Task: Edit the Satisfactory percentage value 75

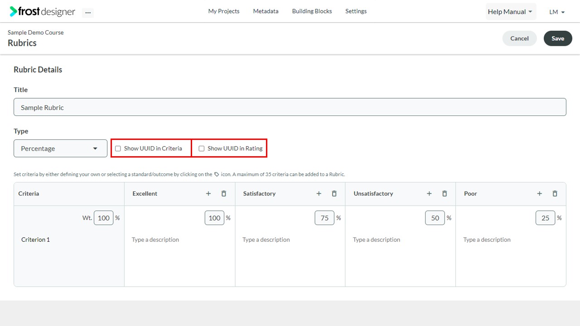Action: [324, 218]
